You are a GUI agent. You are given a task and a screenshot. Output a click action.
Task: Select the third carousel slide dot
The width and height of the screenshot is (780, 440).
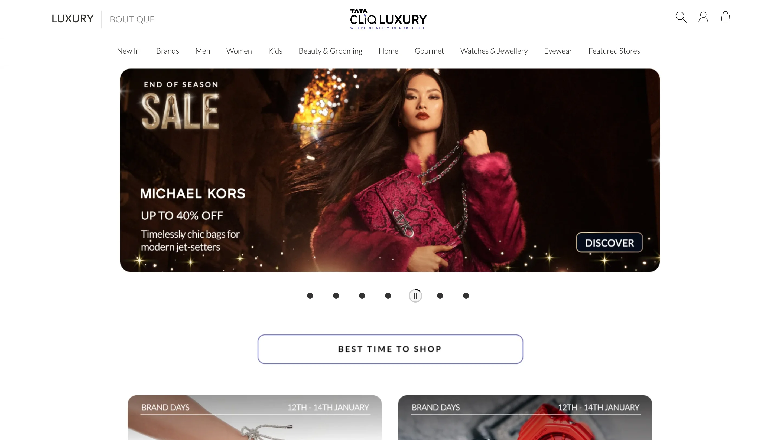[x=362, y=296]
